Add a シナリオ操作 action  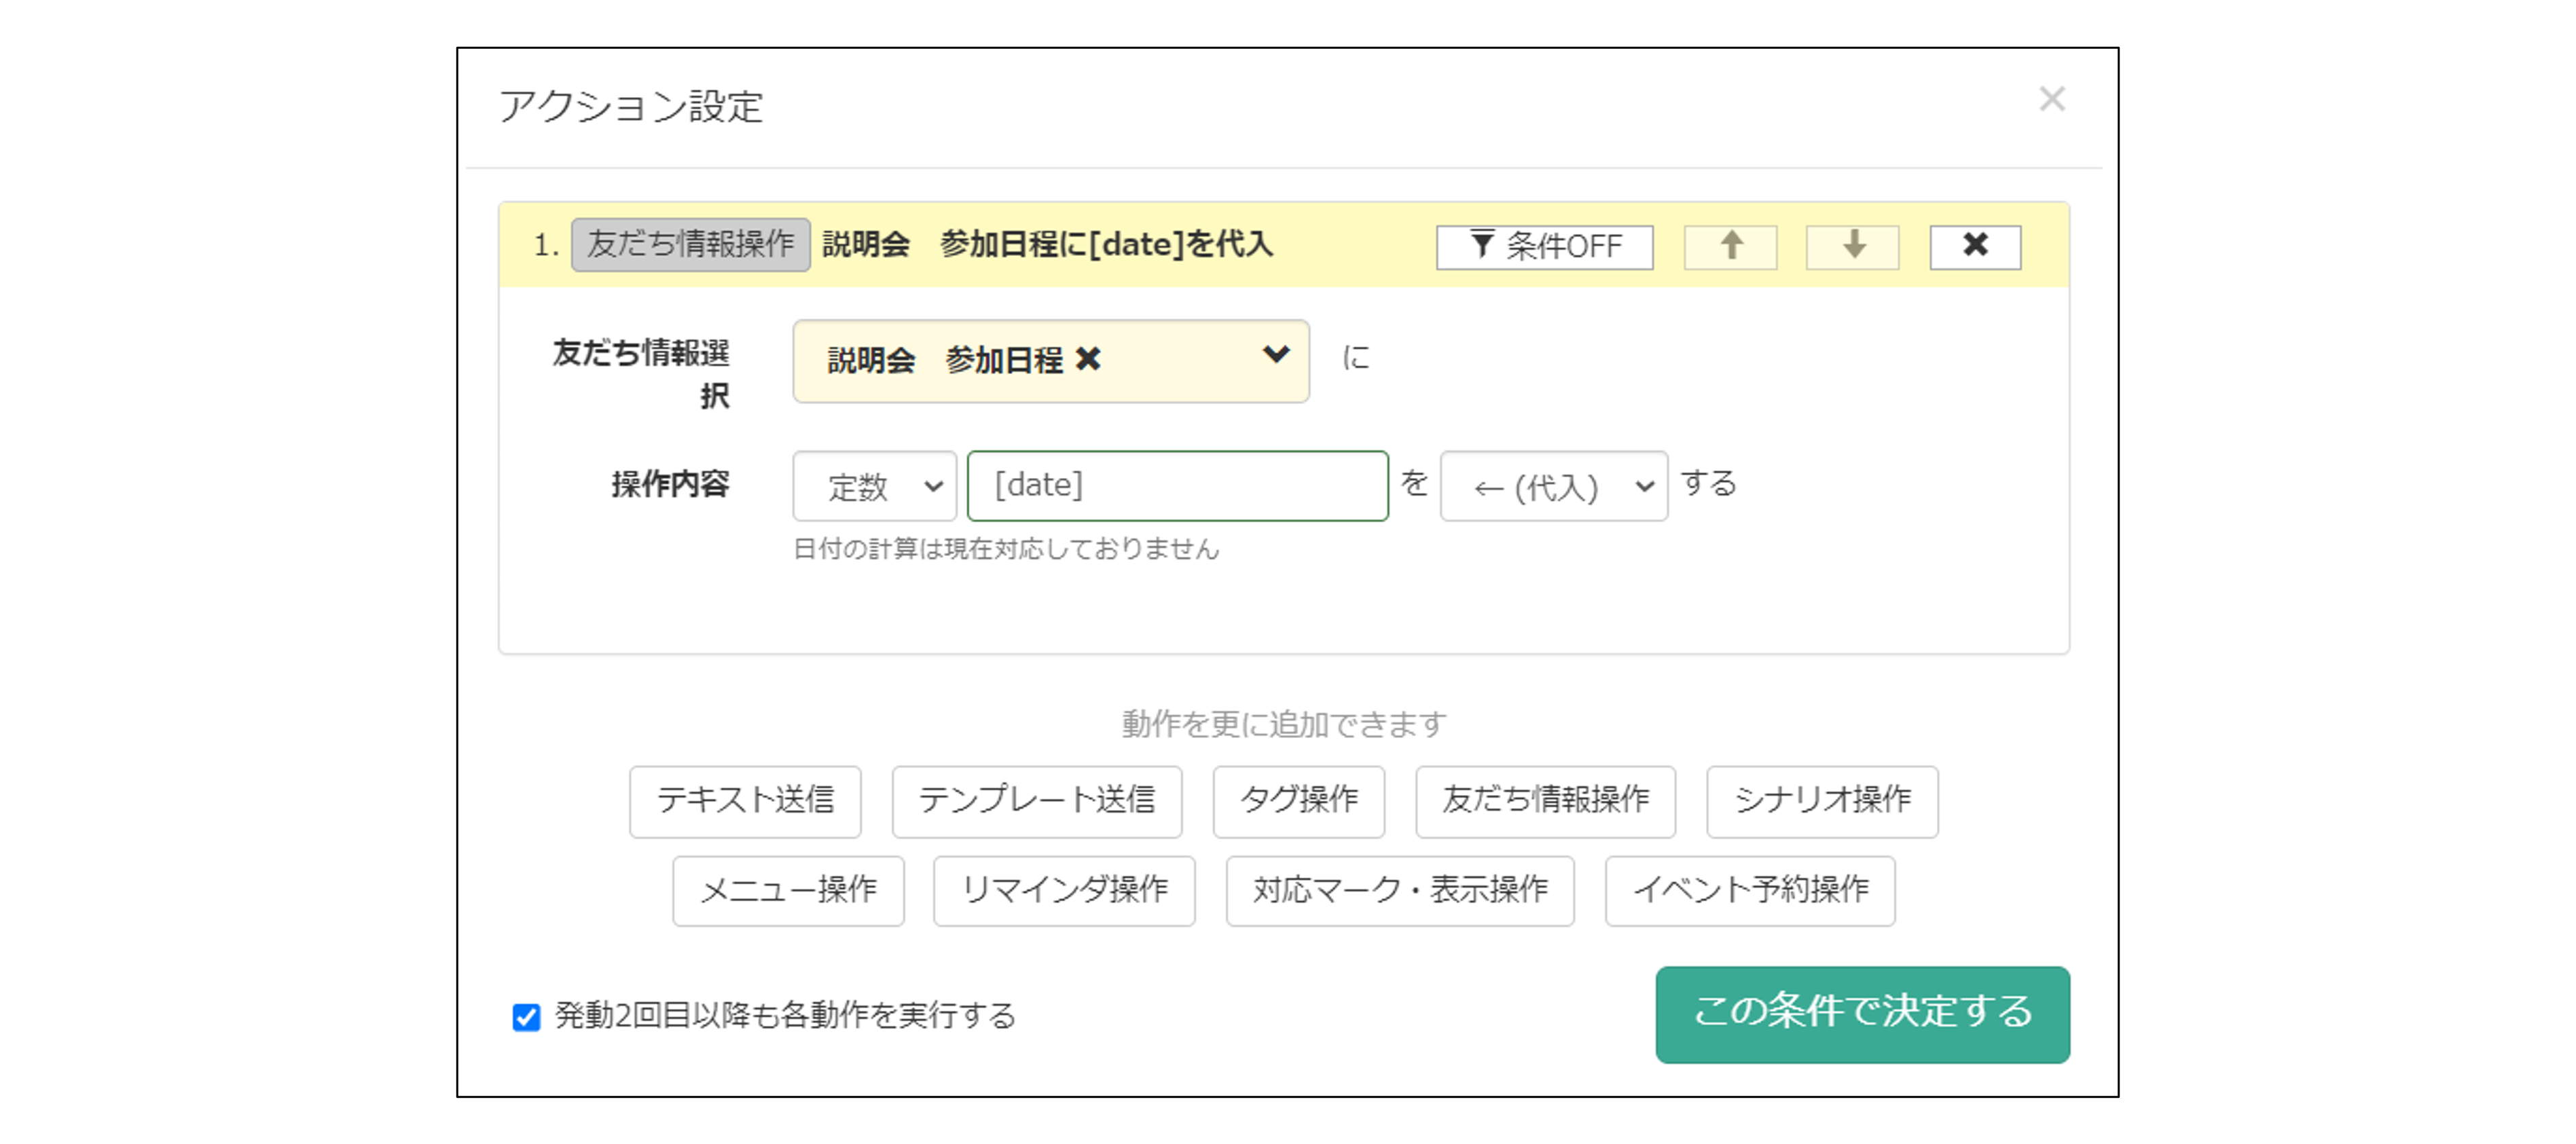[1822, 801]
